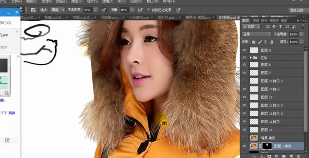This screenshot has width=309, height=158.
Task: Switch to 路径 panel tab
Action: coord(264,21)
